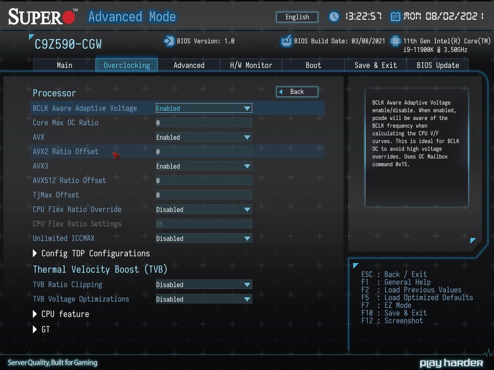Click the clock icon in header

334,16
